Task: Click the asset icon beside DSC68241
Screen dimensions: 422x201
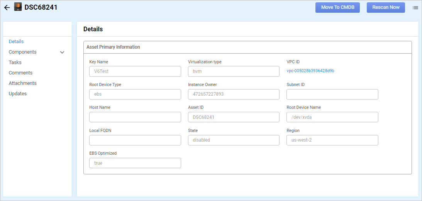Action: point(18,7)
